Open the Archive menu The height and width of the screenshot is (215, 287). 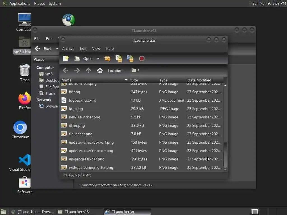pos(68,48)
